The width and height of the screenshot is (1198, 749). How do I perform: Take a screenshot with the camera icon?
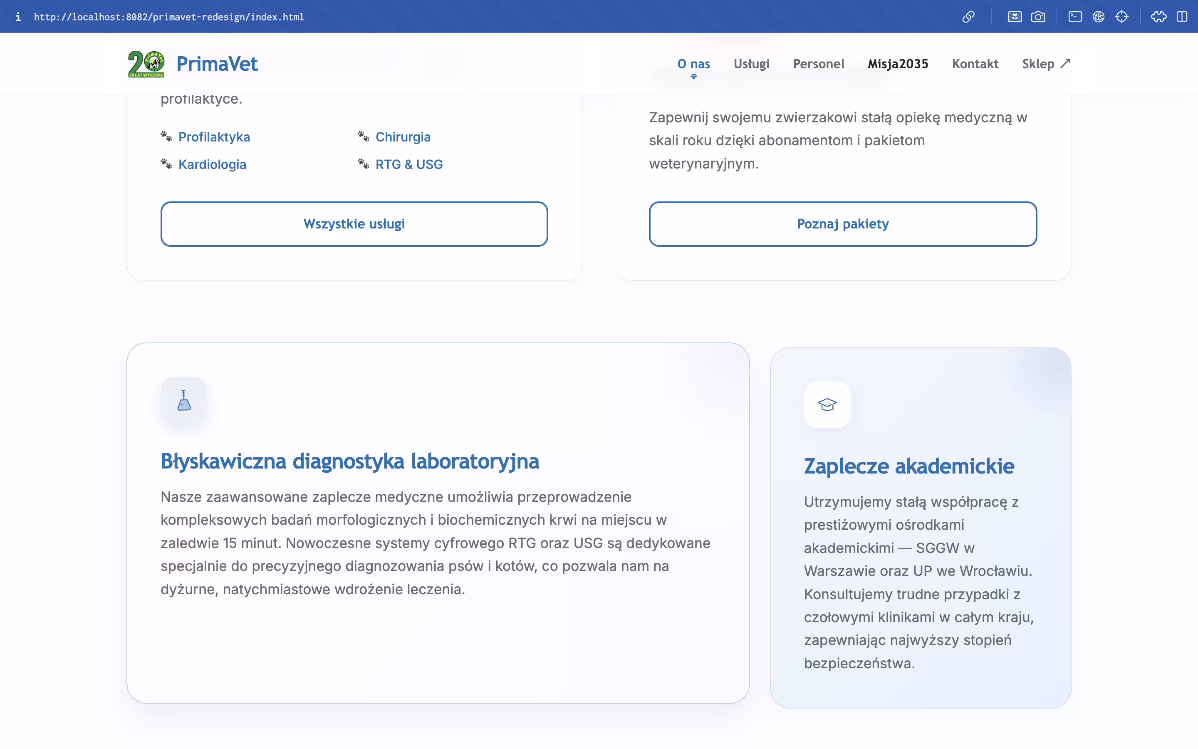[1038, 17]
